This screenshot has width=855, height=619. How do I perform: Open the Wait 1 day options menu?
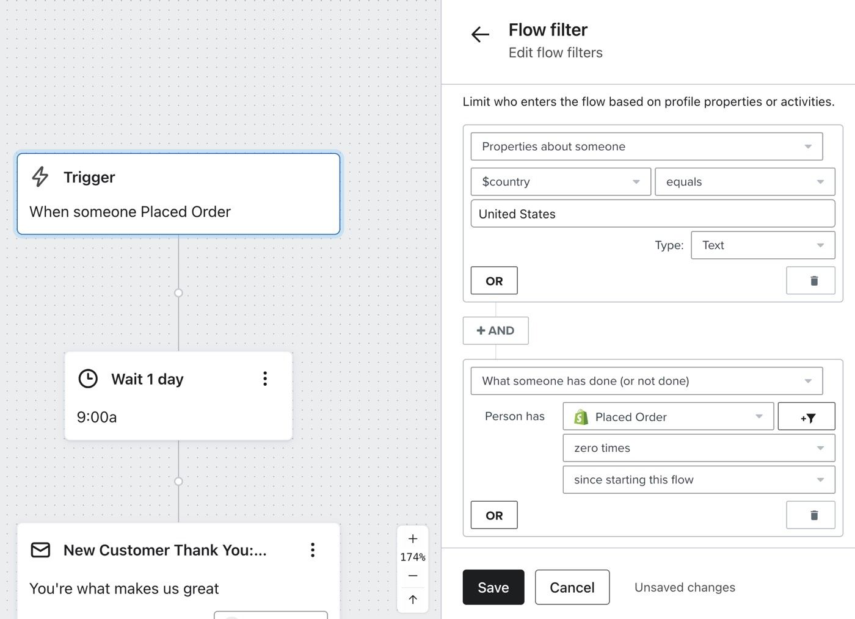click(x=265, y=378)
